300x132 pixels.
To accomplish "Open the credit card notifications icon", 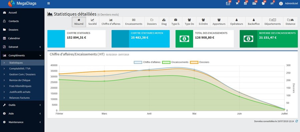I will click(x=254, y=3).
